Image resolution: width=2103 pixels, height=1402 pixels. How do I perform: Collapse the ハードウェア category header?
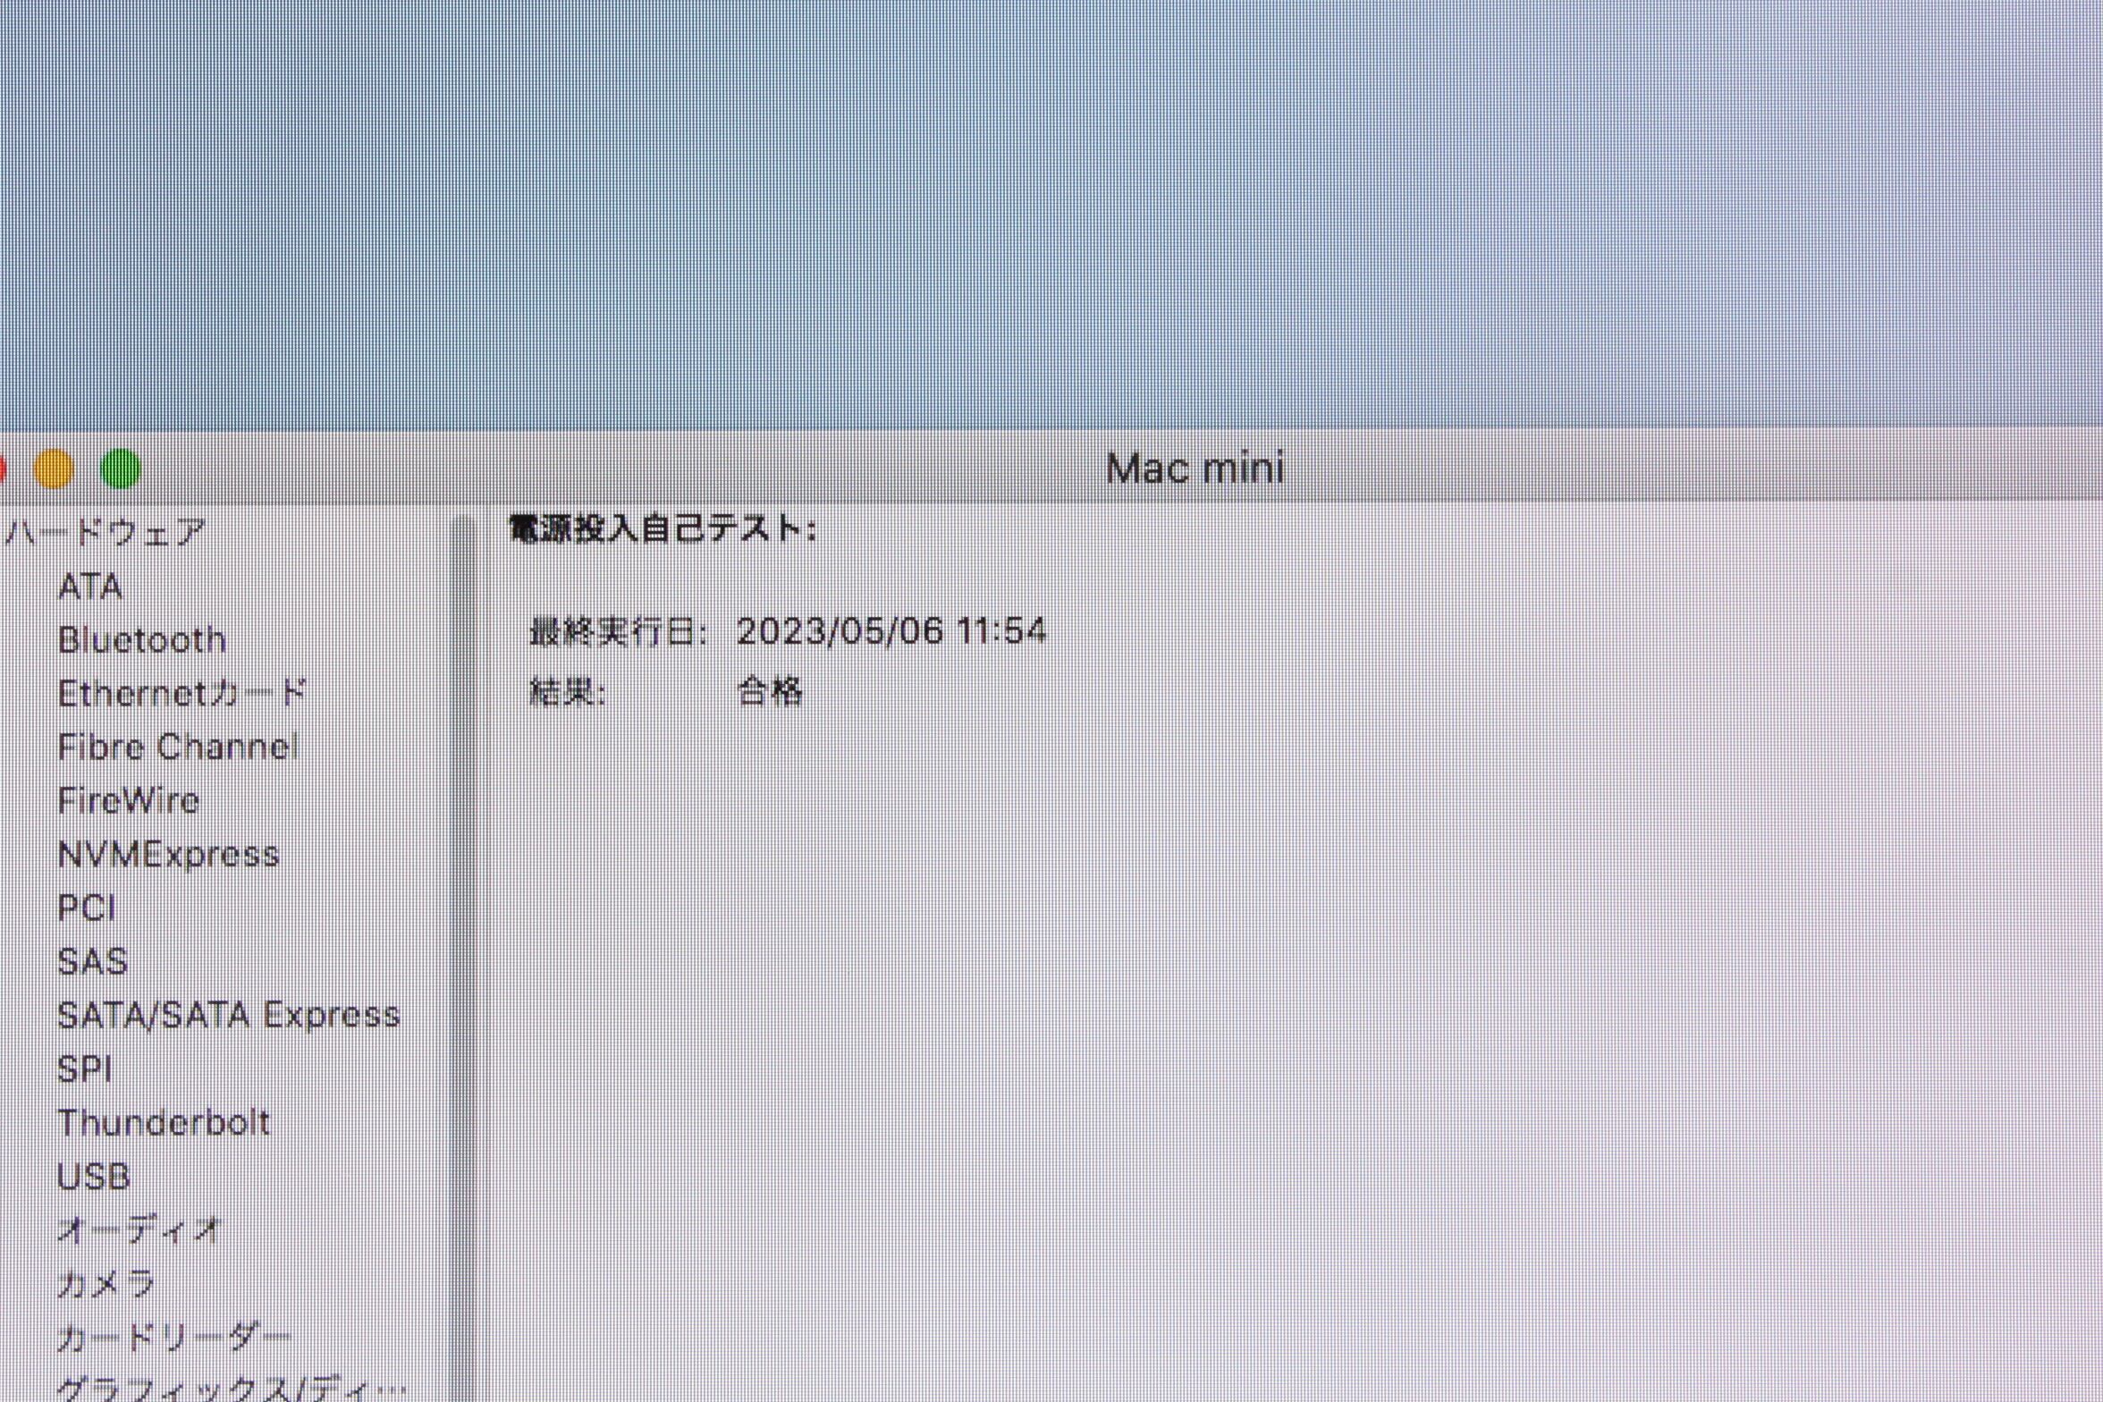coord(106,533)
